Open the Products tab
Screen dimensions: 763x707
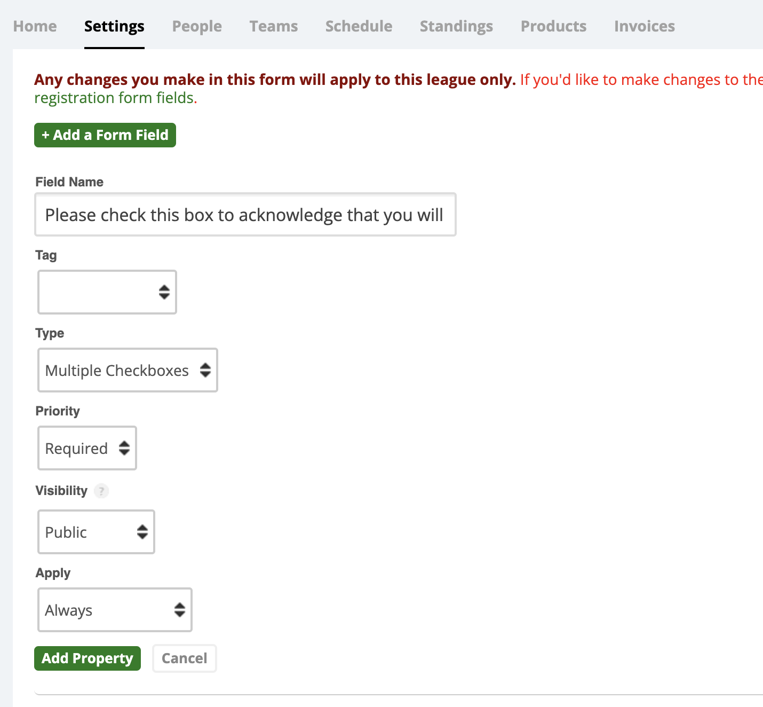tap(554, 26)
